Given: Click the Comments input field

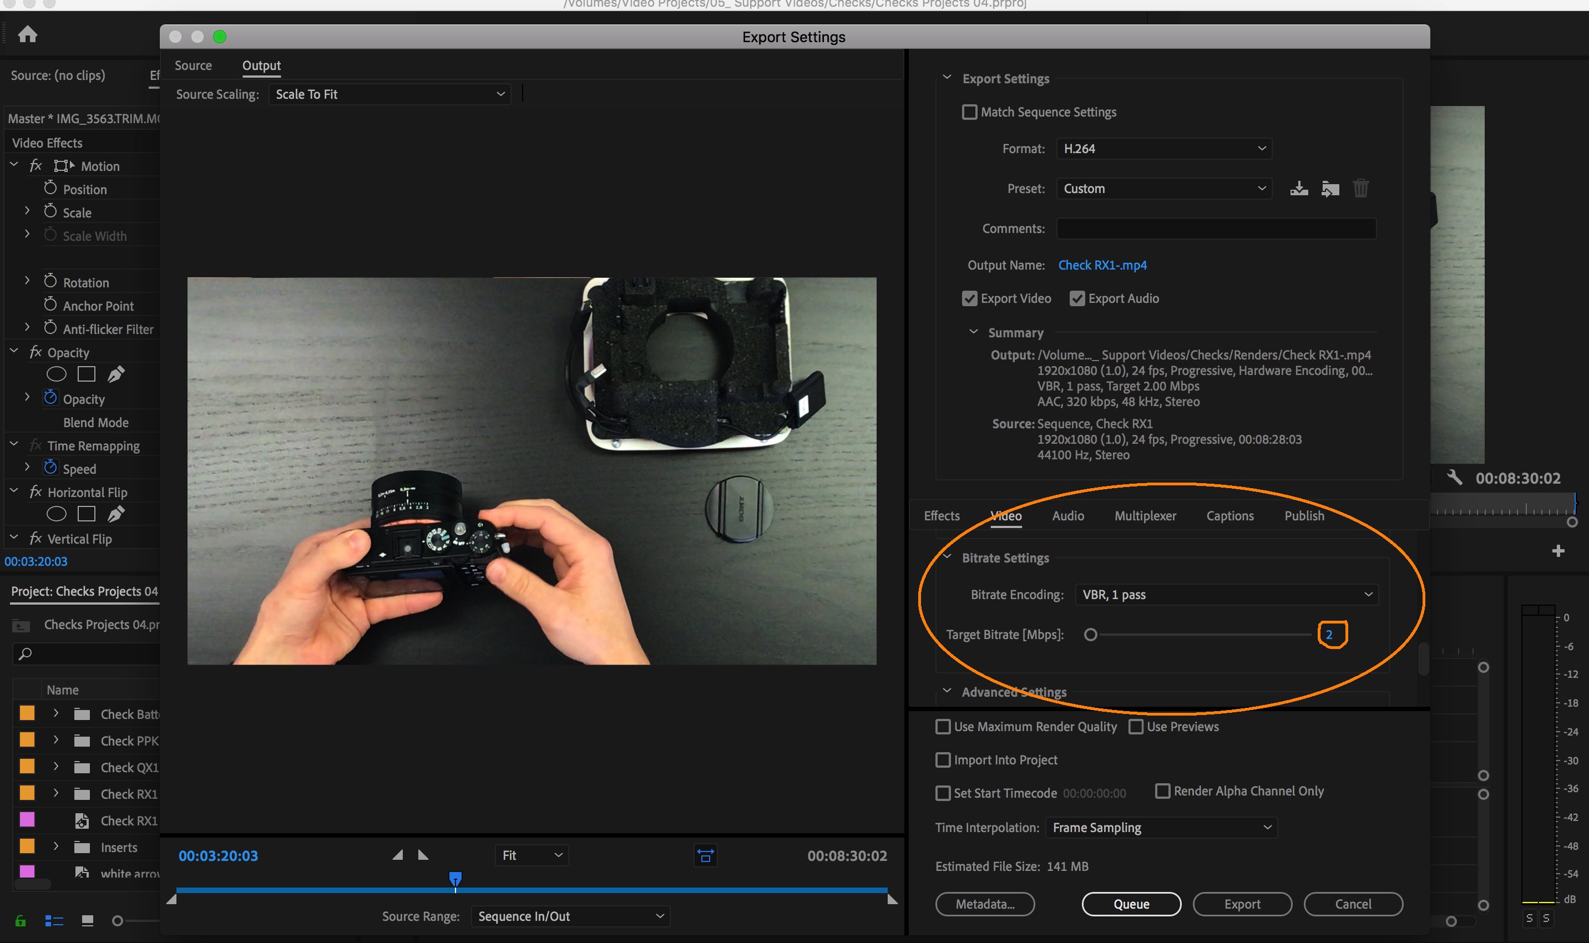Looking at the screenshot, I should point(1215,228).
